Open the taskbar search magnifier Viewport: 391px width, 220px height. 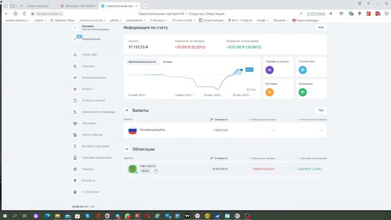point(15,216)
